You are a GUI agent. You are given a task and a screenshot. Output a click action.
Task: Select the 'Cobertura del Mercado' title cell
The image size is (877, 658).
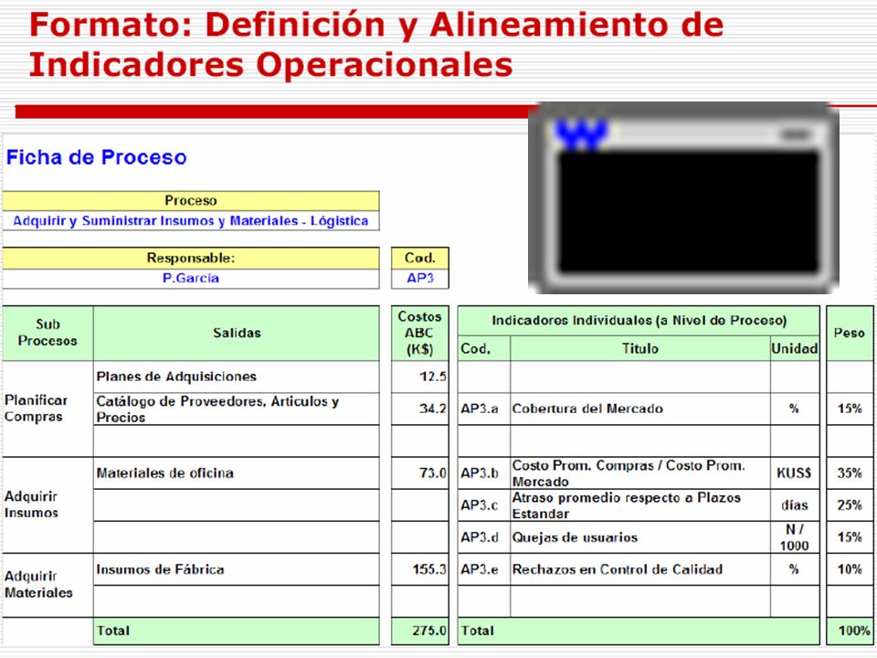[640, 409]
